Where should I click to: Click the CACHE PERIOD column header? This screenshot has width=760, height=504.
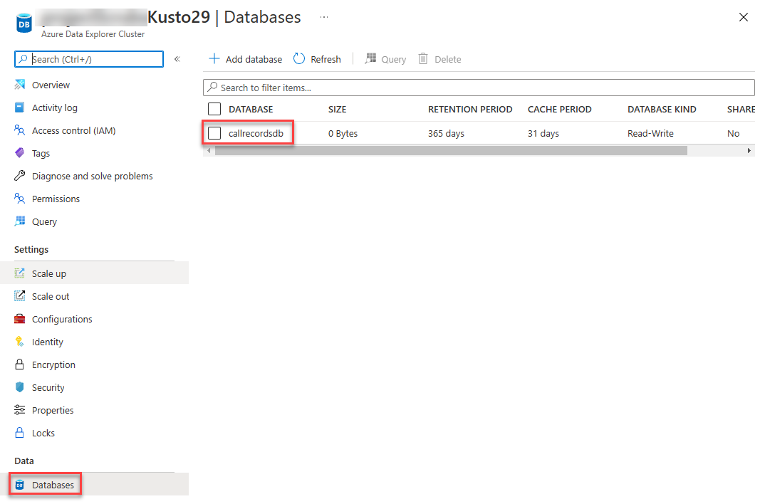(x=560, y=109)
